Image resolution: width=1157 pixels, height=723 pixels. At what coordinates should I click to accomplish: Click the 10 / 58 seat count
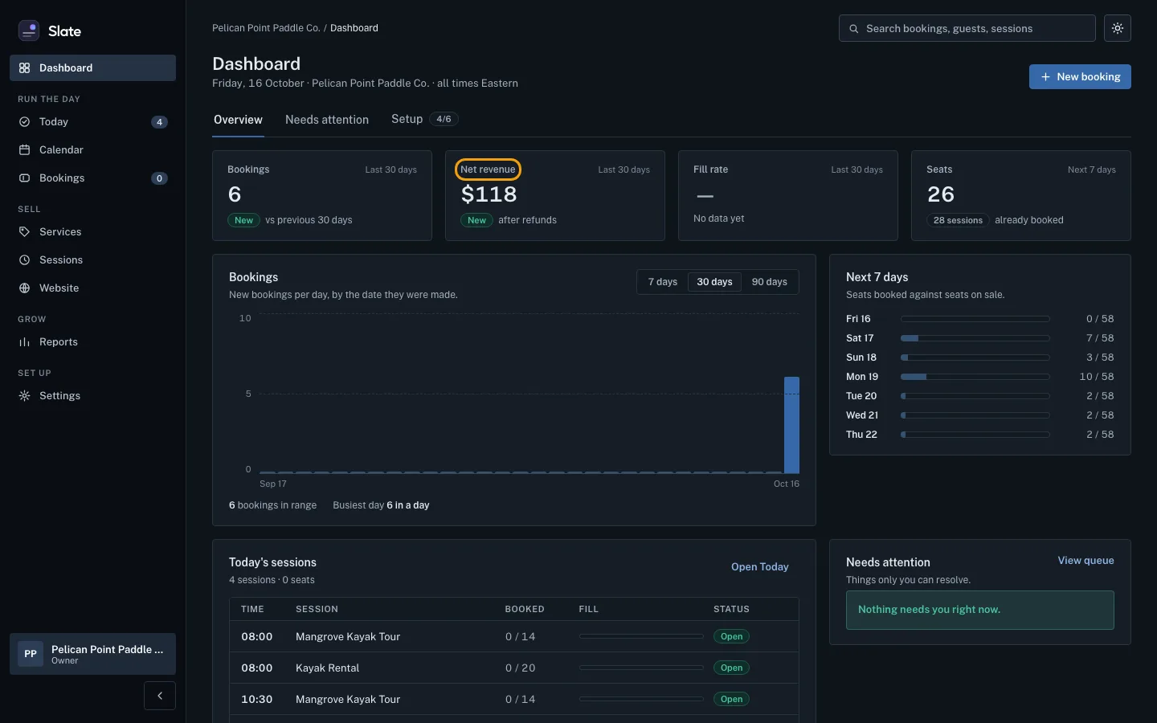(1096, 377)
